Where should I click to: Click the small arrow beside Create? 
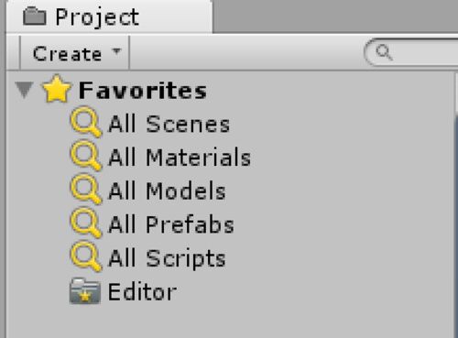click(116, 51)
